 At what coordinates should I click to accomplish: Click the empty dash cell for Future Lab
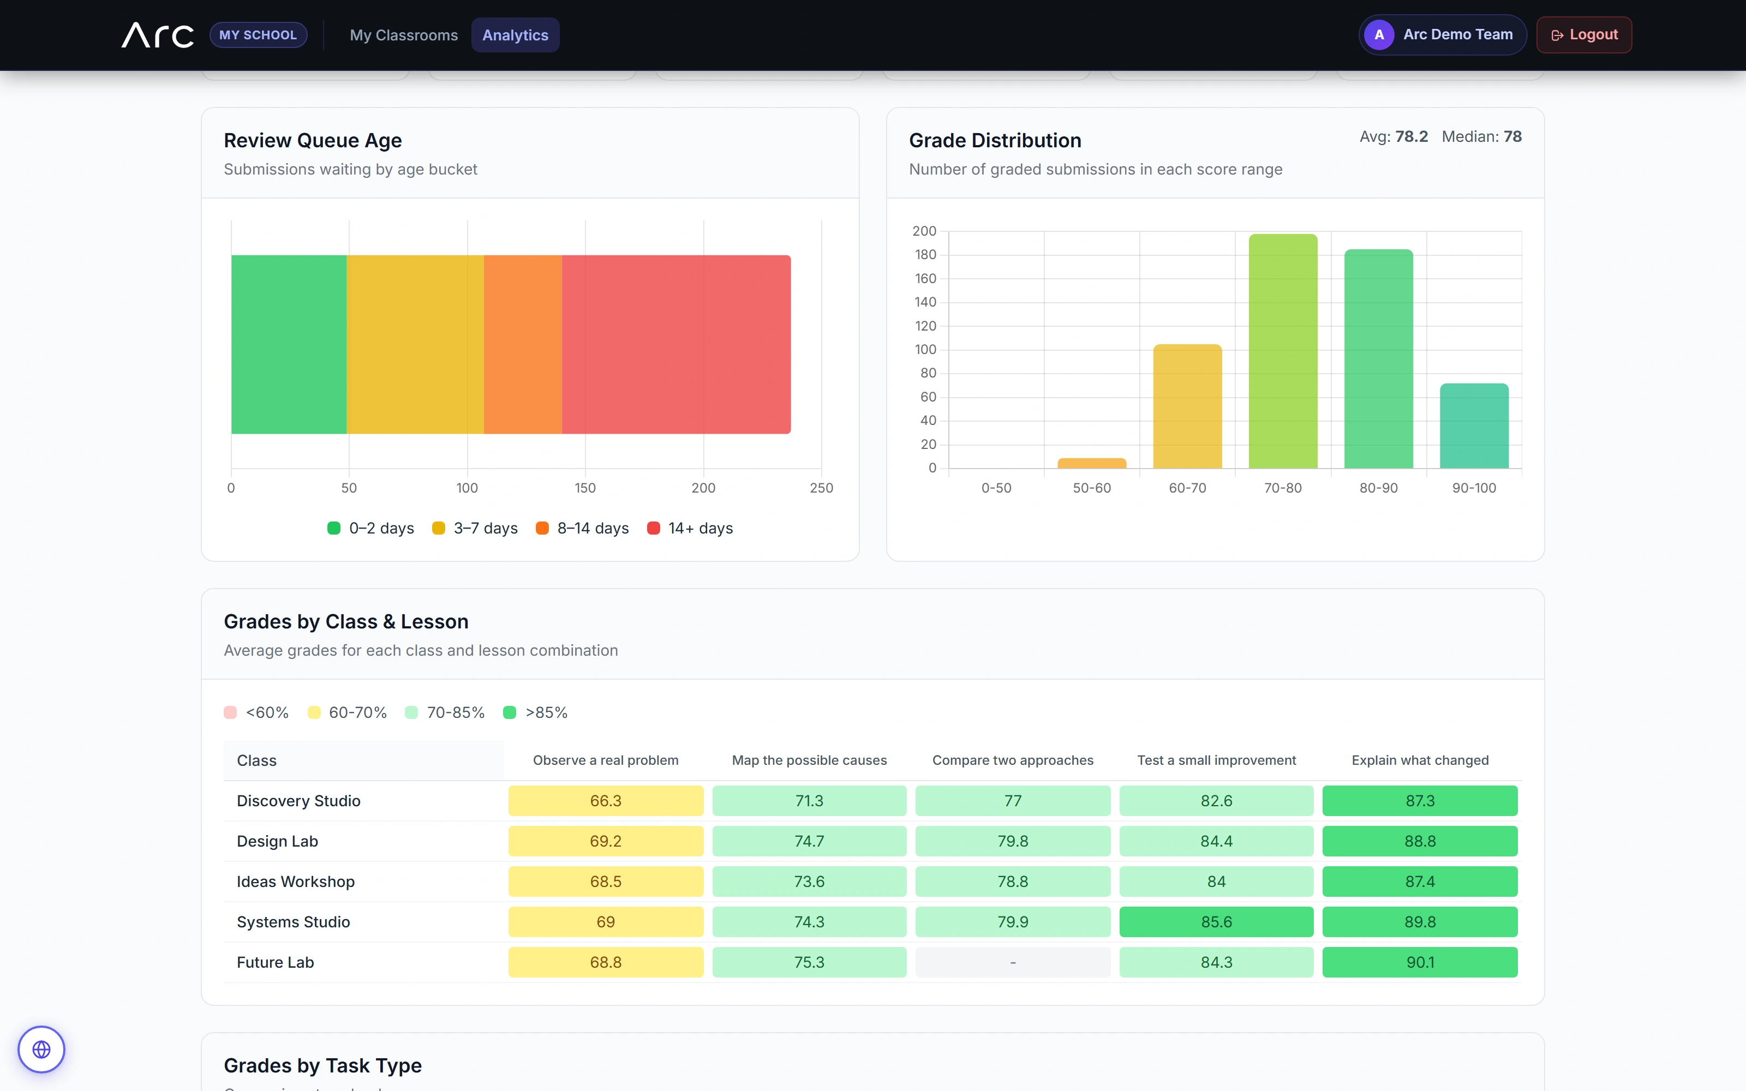1013,963
